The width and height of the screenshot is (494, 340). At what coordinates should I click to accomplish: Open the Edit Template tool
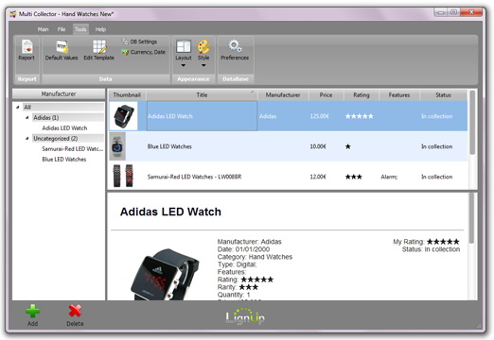(x=100, y=46)
